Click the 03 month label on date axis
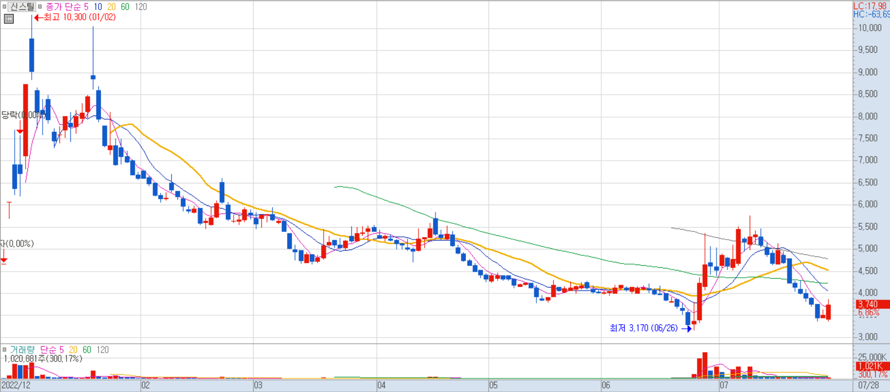Screen dimensions: 890x392 pyautogui.click(x=258, y=385)
